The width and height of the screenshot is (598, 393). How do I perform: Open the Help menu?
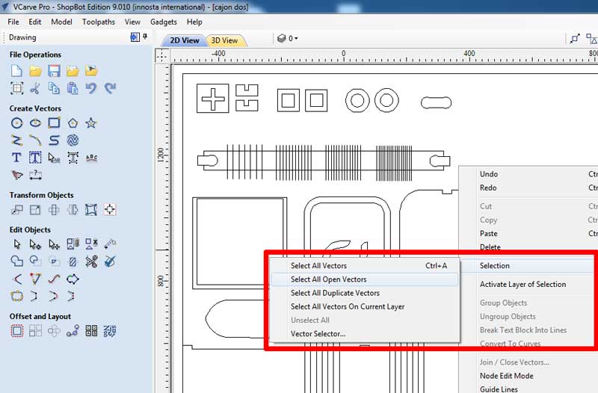point(194,22)
